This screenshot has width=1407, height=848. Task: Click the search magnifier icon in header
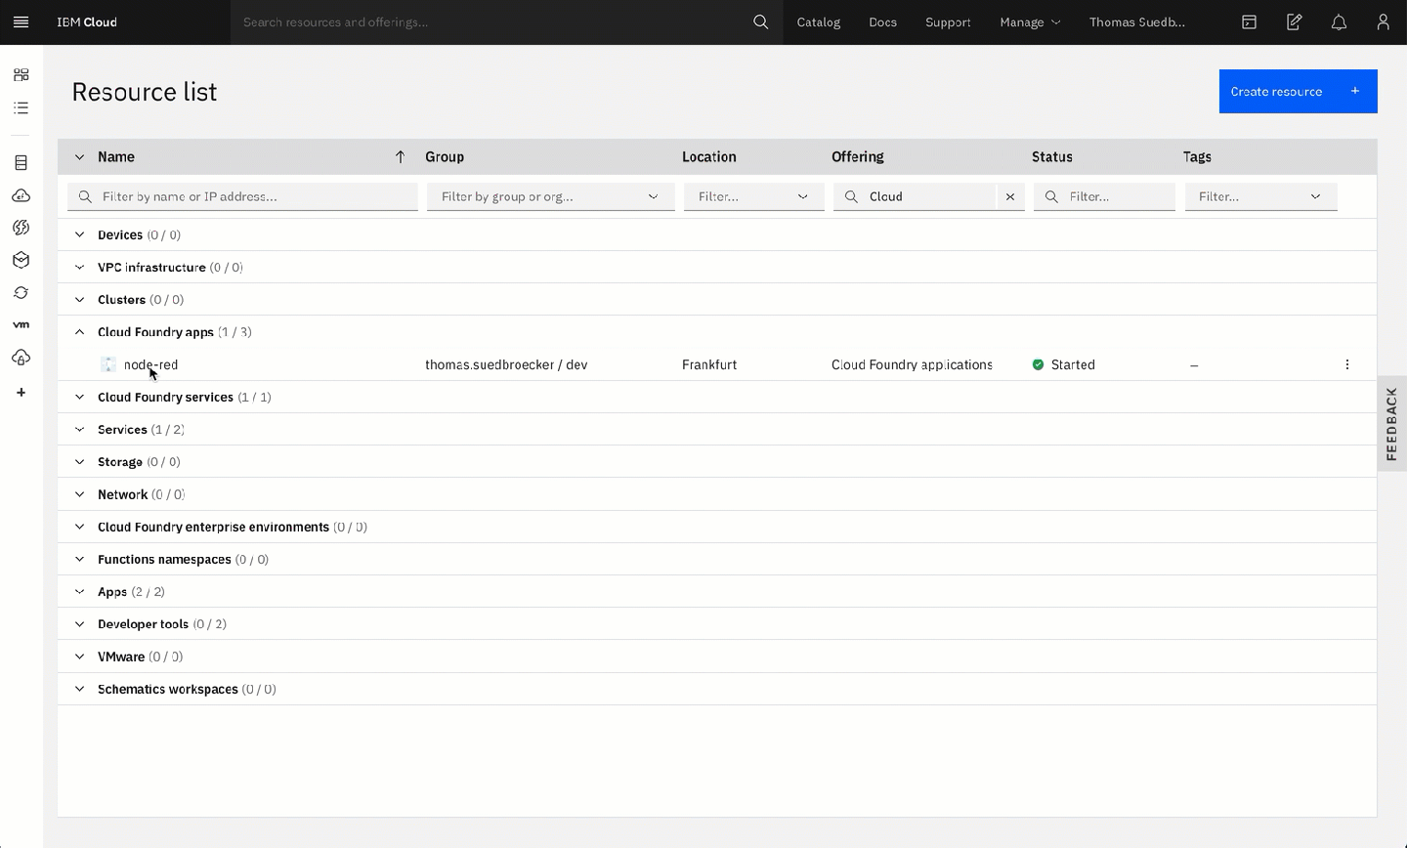coord(760,21)
